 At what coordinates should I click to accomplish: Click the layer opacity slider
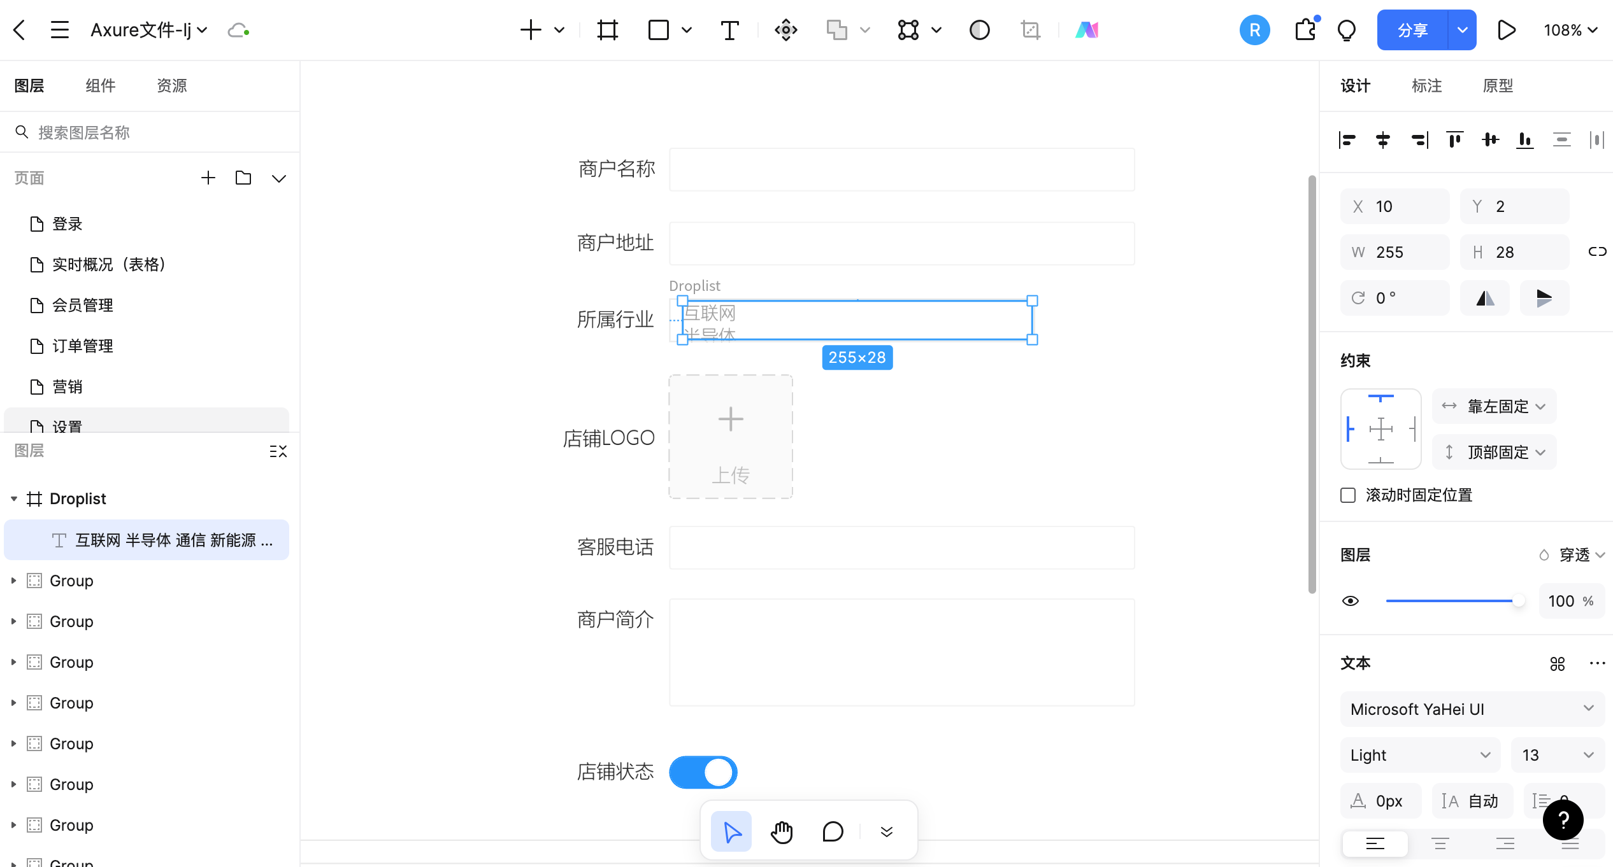(x=1452, y=601)
